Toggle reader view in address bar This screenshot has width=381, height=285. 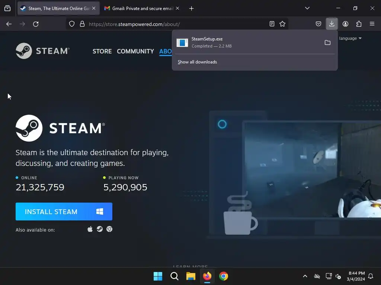tap(272, 24)
